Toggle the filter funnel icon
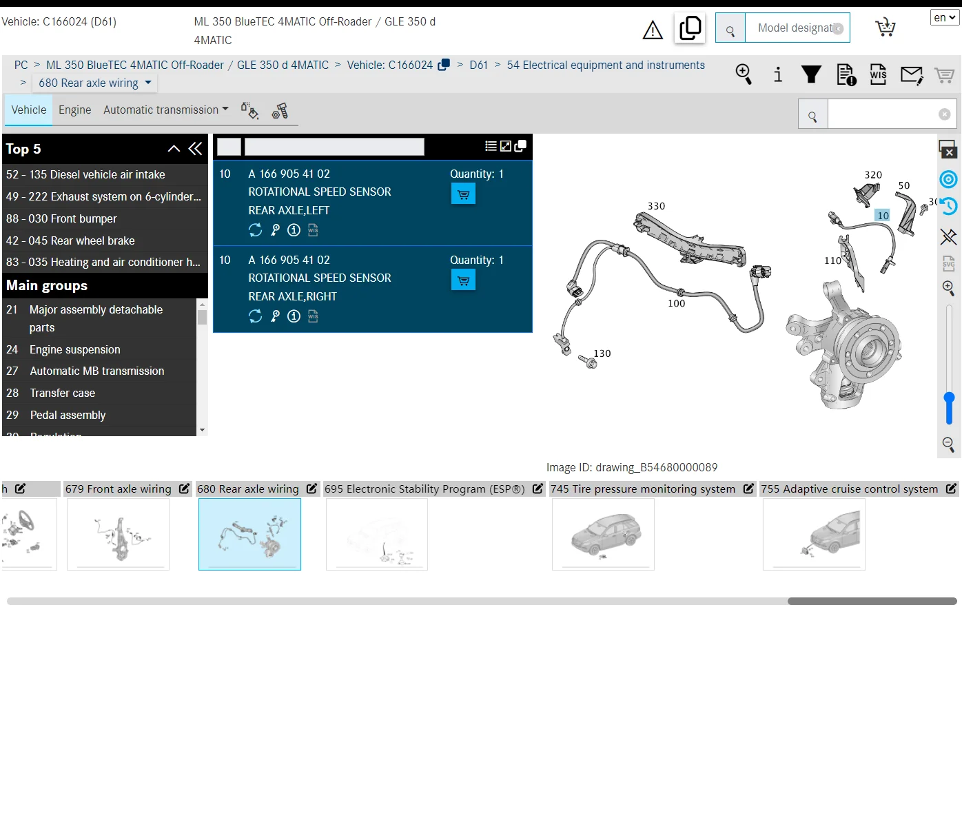 pyautogui.click(x=811, y=74)
